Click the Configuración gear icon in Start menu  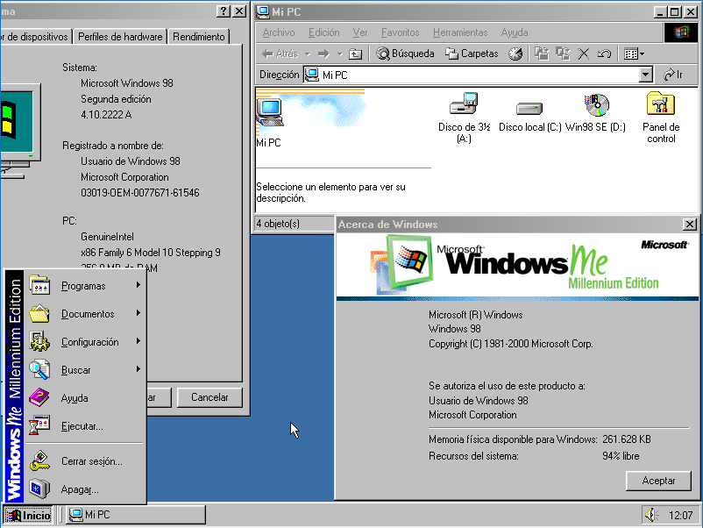[x=39, y=341]
